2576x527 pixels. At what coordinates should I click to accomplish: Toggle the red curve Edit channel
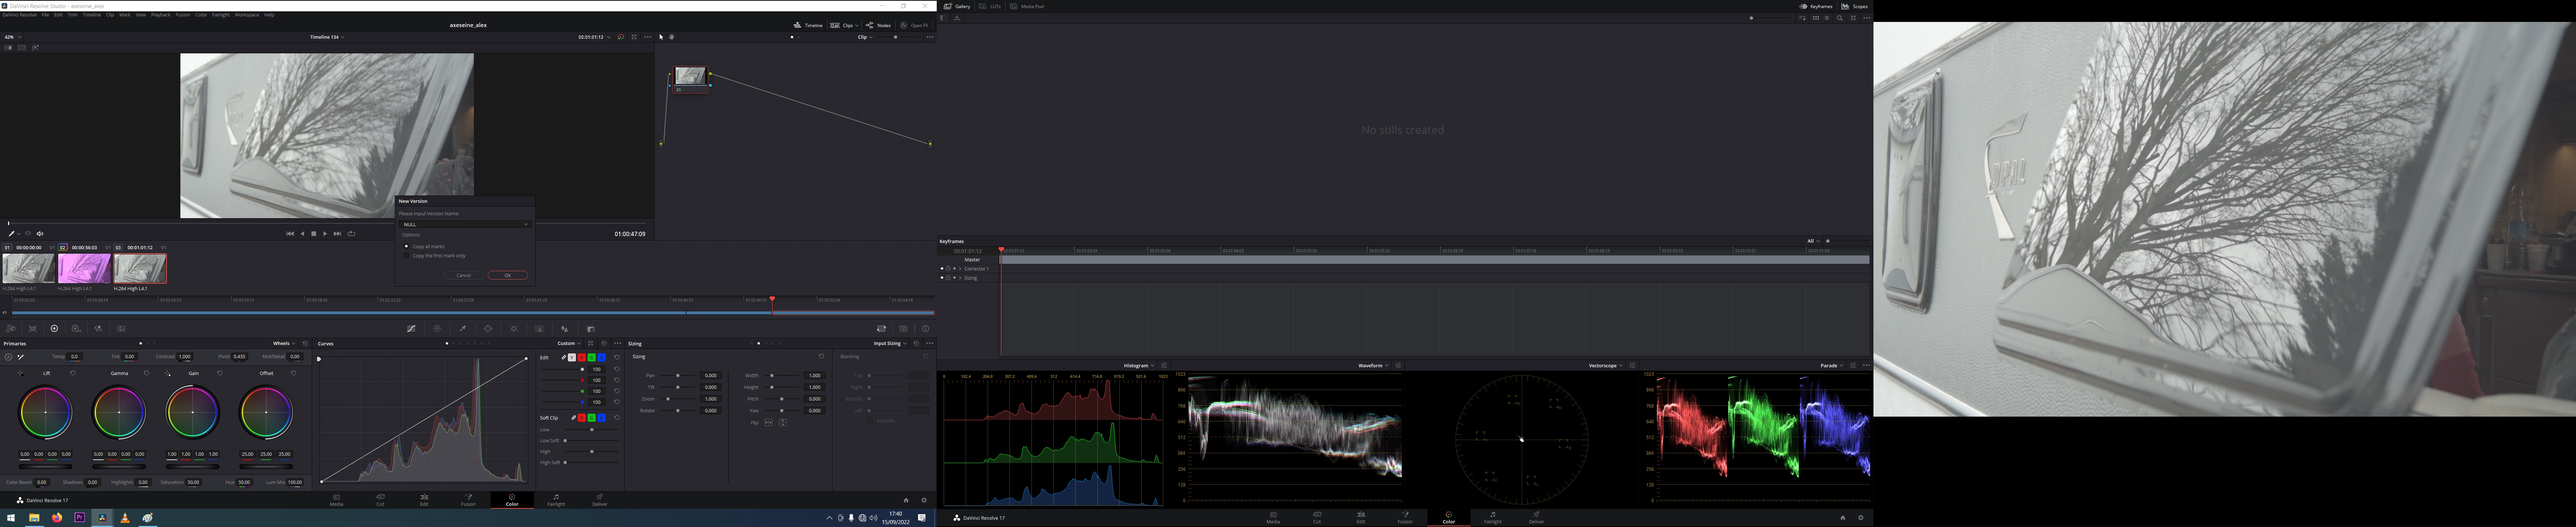tap(582, 357)
